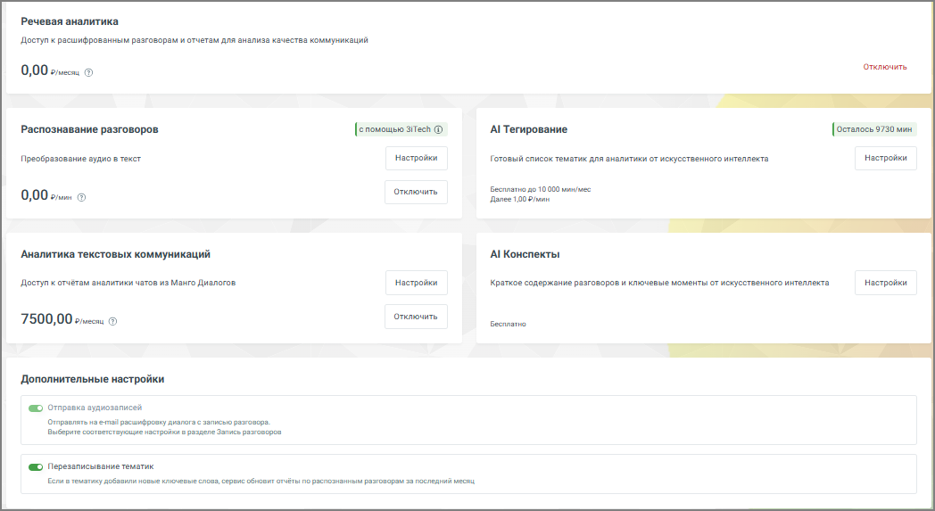This screenshot has width=935, height=511.
Task: Click the AI Конспекты card title
Action: [525, 254]
